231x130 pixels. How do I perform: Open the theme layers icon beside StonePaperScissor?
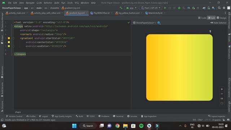coord(159,23)
